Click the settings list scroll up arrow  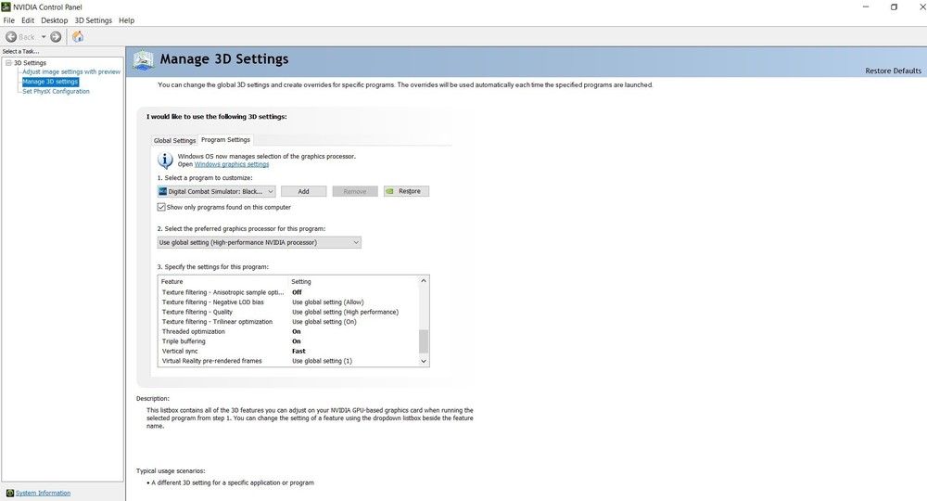click(x=424, y=281)
